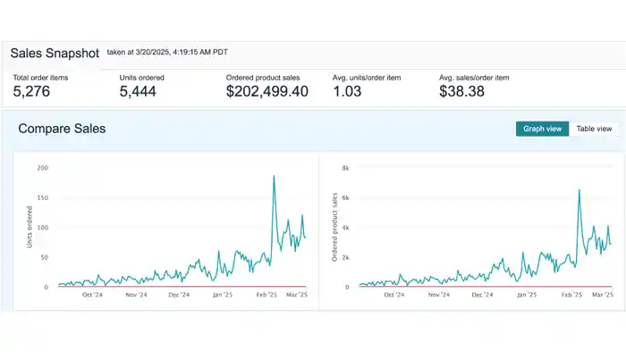Click the Units ordered metric label
This screenshot has height=352, width=626.
141,78
